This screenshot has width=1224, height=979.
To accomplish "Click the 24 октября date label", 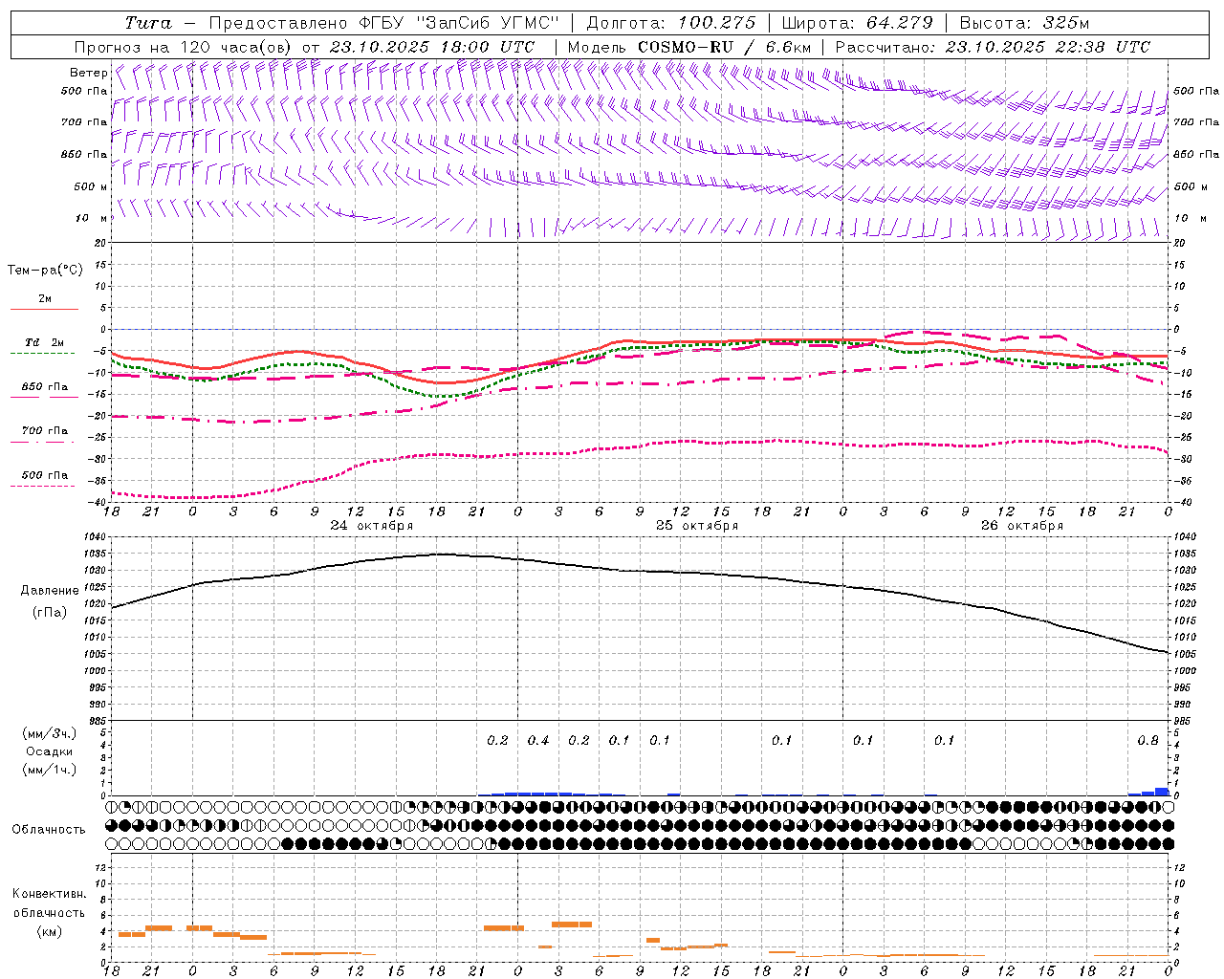I will (x=372, y=526).
